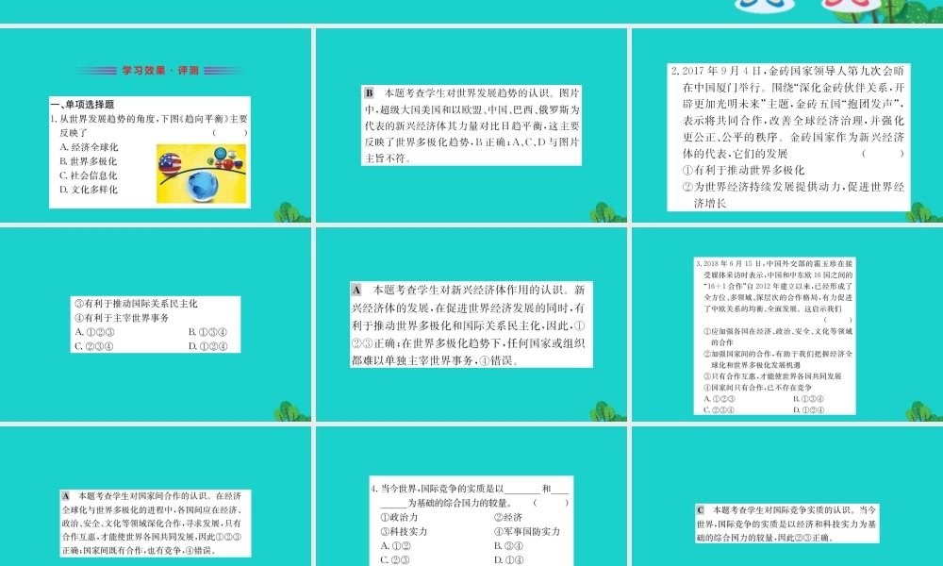Open the slide explaining answer A 新兴经济体
Screen dimensions: 943x566
[471, 325]
